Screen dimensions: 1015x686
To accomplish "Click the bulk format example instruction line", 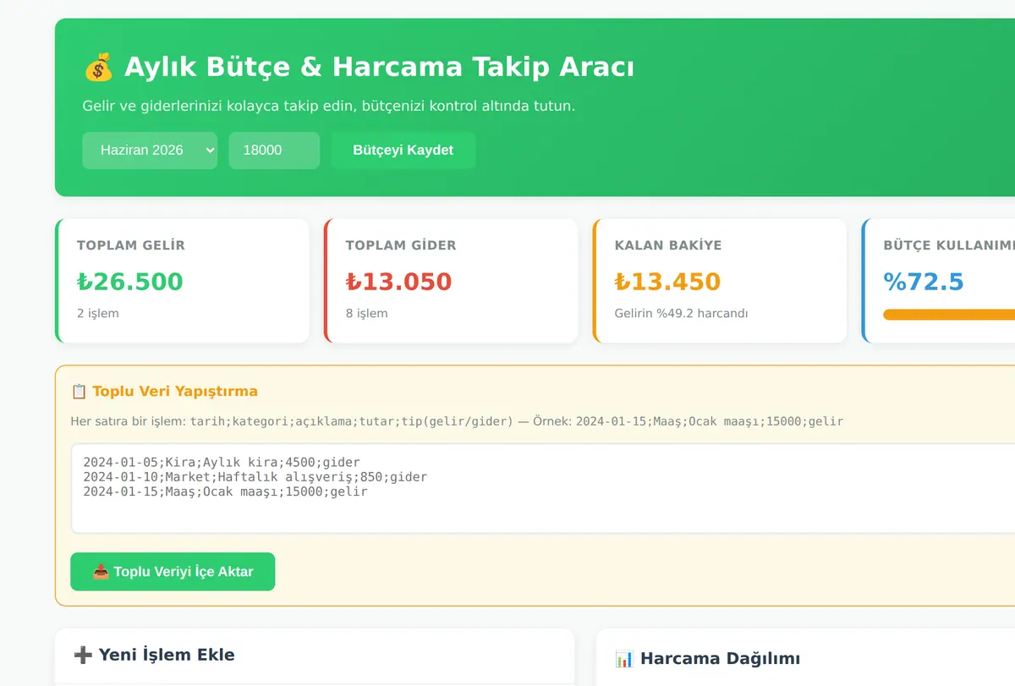I will (x=457, y=421).
